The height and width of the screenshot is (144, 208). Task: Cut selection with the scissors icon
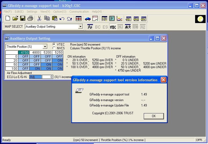point(39,19)
